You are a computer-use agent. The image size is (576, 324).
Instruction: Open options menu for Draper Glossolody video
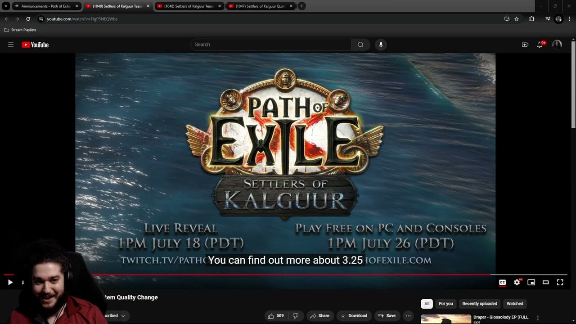(538, 317)
